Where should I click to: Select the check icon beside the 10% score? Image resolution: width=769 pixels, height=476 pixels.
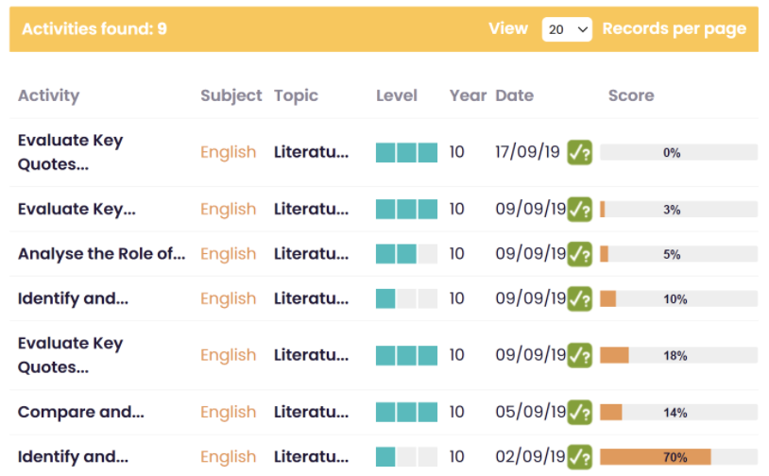[579, 298]
